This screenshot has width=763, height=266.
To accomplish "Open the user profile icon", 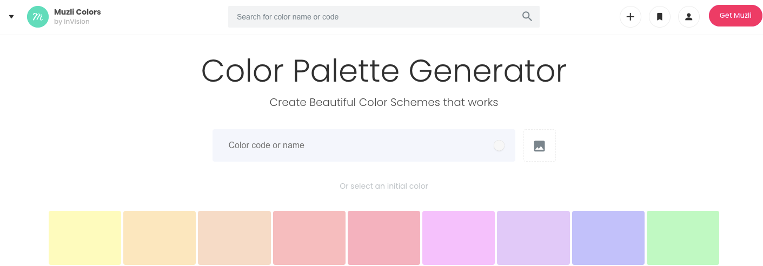I will [x=689, y=17].
